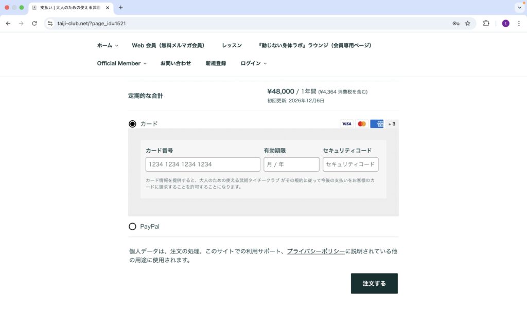Screen dimensions: 527x329
Task: Focus the セキュリティコード input field
Action: point(350,164)
